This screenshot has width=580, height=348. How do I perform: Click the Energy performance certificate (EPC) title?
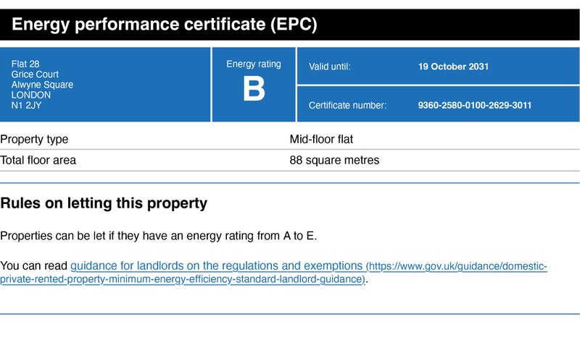(165, 25)
